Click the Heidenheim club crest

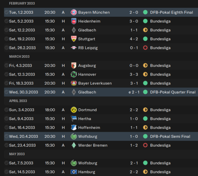74,21
